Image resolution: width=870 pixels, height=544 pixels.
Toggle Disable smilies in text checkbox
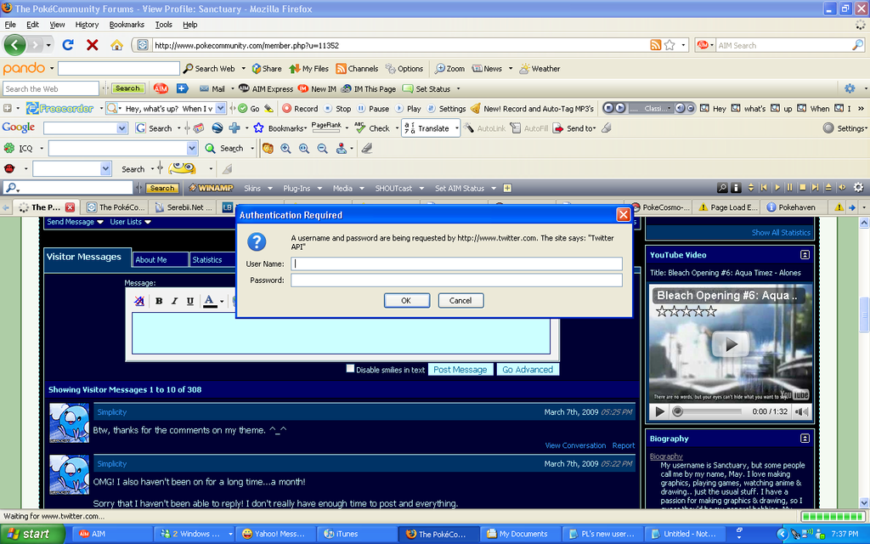click(350, 369)
